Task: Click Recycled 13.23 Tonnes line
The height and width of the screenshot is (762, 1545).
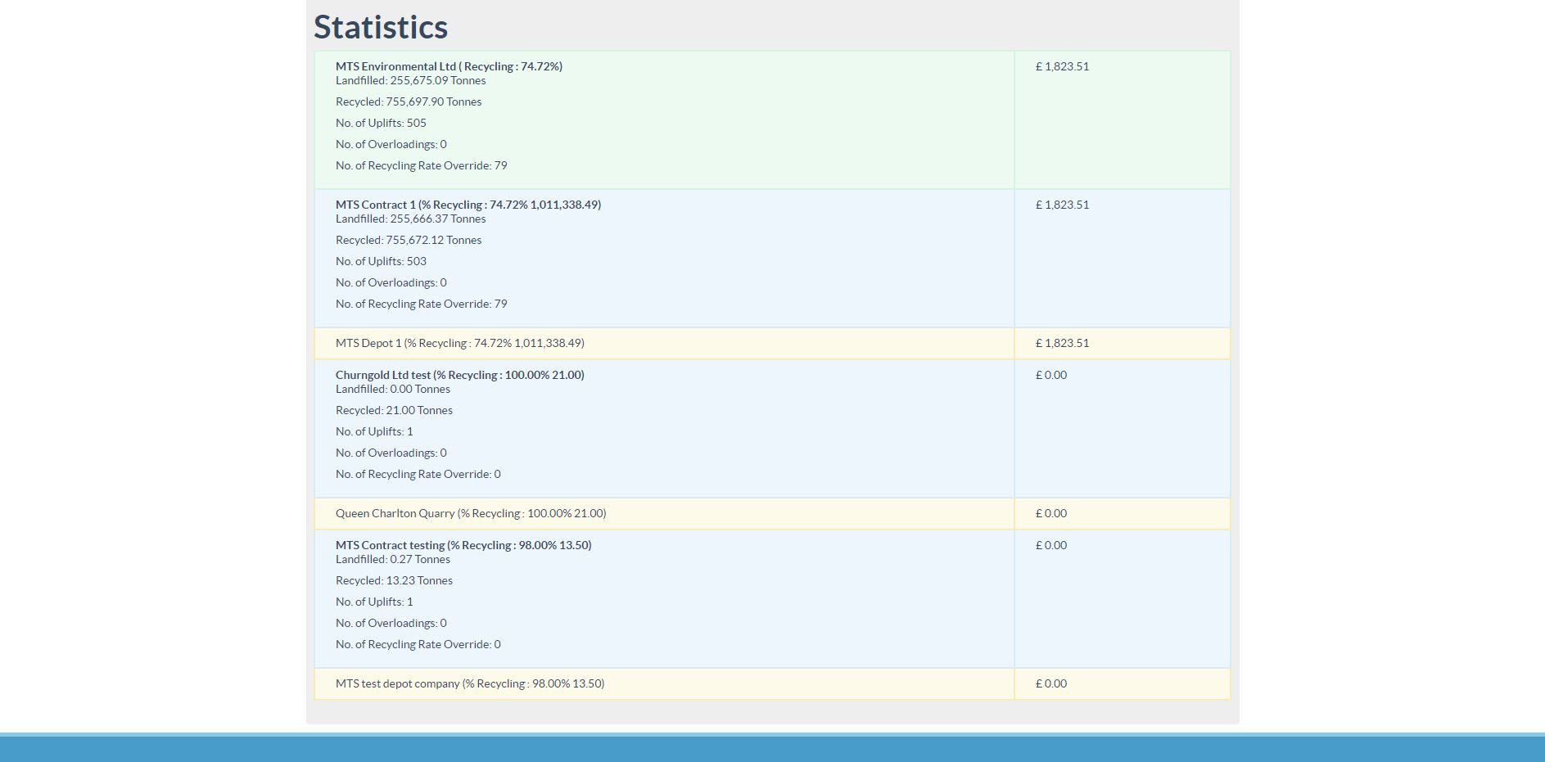Action: coord(394,580)
